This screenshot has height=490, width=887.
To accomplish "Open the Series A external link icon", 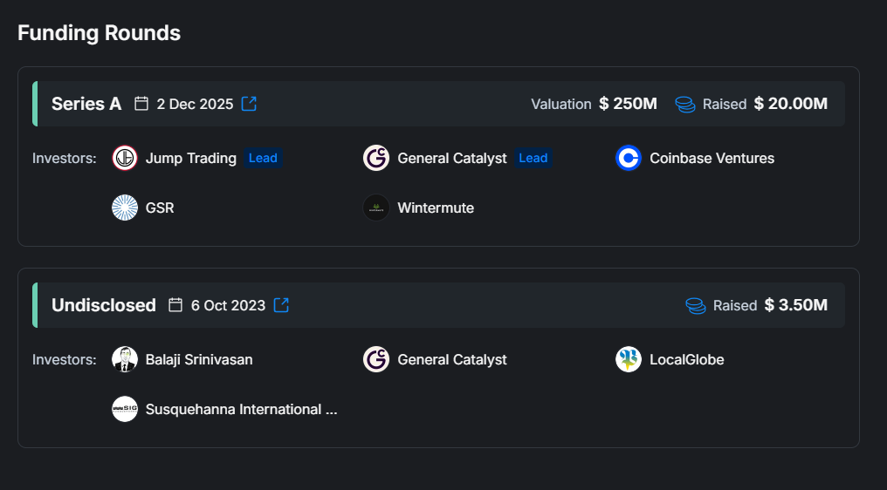I will click(249, 104).
